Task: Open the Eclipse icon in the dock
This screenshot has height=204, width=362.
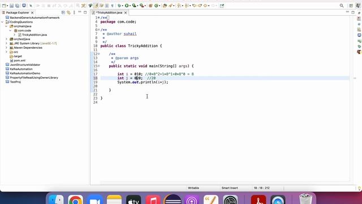Action: click(173, 199)
